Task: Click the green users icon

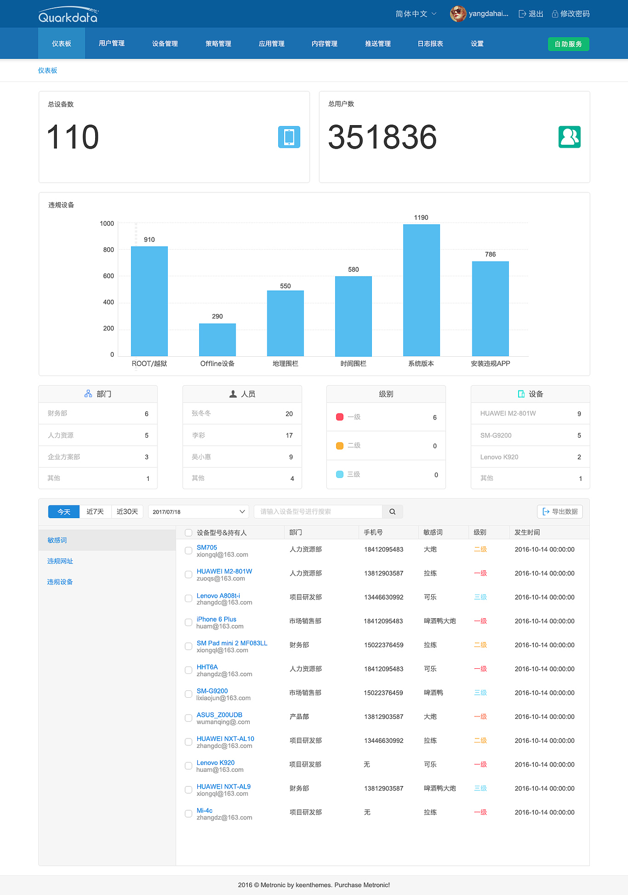Action: click(x=569, y=137)
